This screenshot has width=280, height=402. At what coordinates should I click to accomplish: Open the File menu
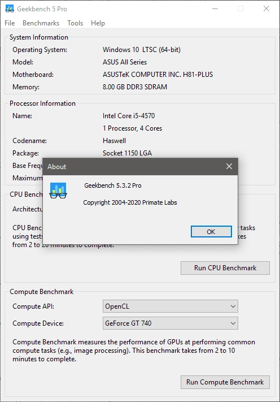[x=10, y=23]
